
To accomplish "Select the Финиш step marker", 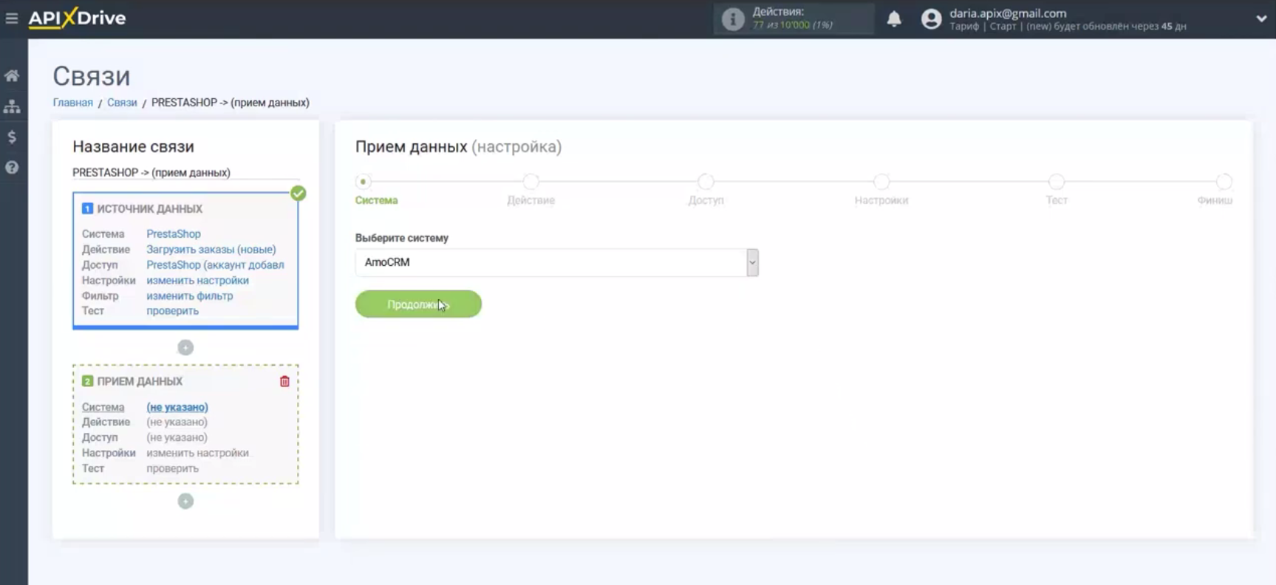I will click(1224, 182).
